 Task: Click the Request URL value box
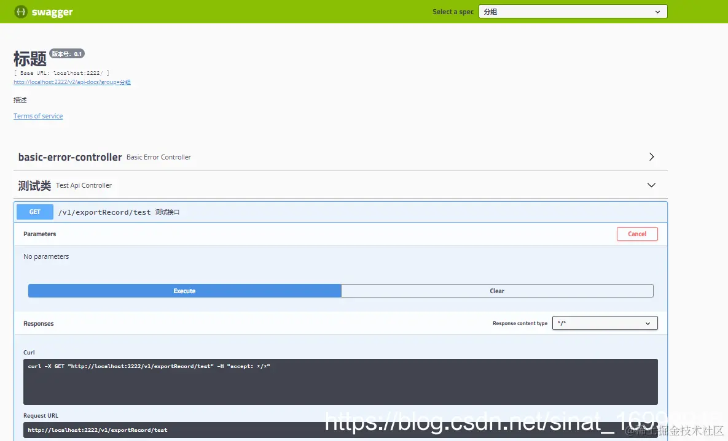[x=340, y=430]
